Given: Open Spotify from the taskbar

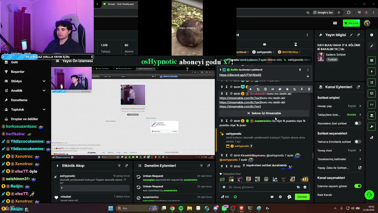Looking at the screenshot, I should point(181,208).
